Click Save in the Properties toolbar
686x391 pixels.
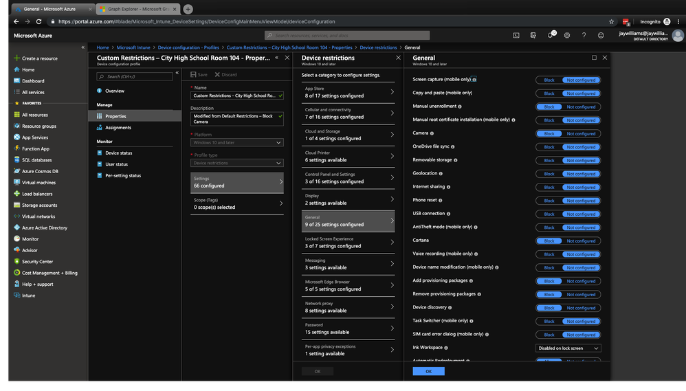pyautogui.click(x=199, y=75)
